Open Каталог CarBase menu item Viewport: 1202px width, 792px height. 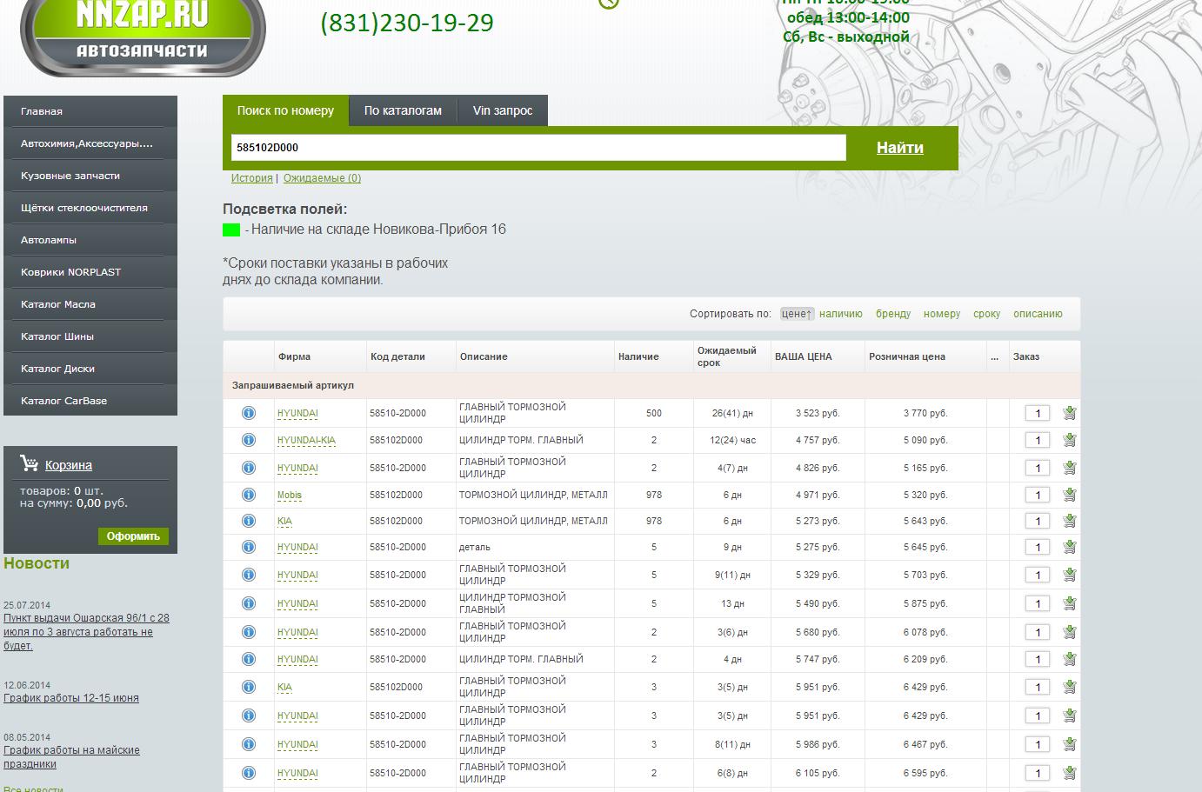click(x=90, y=401)
